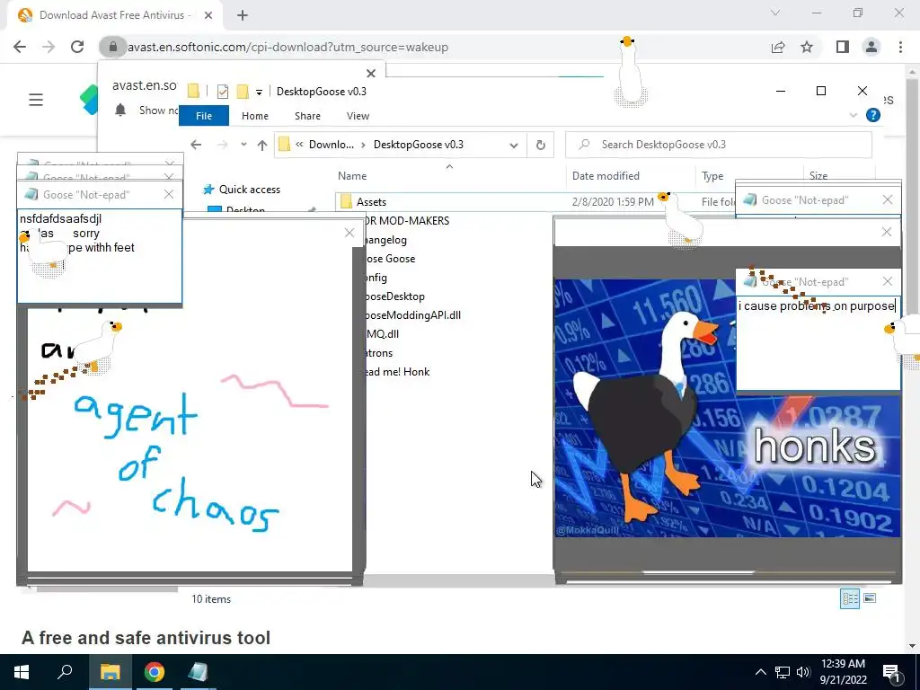920x690 pixels.
Task: Select Read me! Honk file
Action: [x=396, y=371]
